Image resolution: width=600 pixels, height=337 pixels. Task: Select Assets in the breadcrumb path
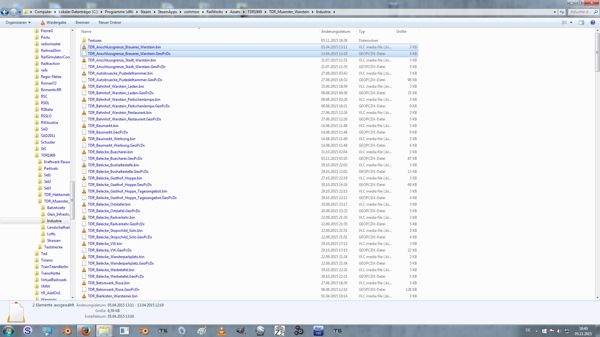point(235,12)
